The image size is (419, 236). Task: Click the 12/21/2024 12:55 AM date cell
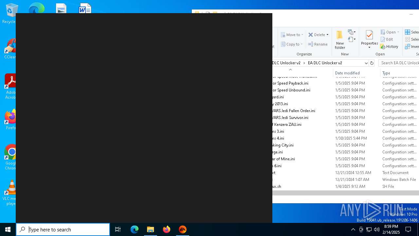353,173
